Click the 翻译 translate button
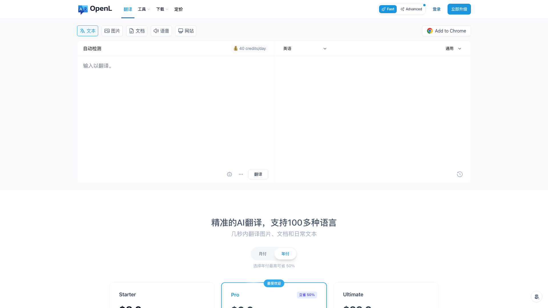The image size is (548, 308). (x=258, y=174)
